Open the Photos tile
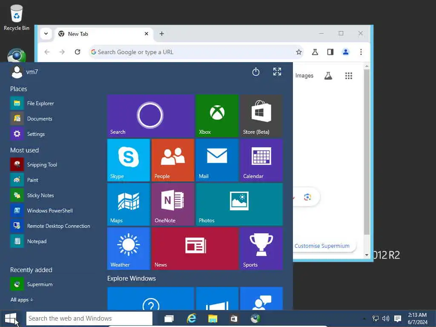Image resolution: width=436 pixels, height=327 pixels. (239, 204)
